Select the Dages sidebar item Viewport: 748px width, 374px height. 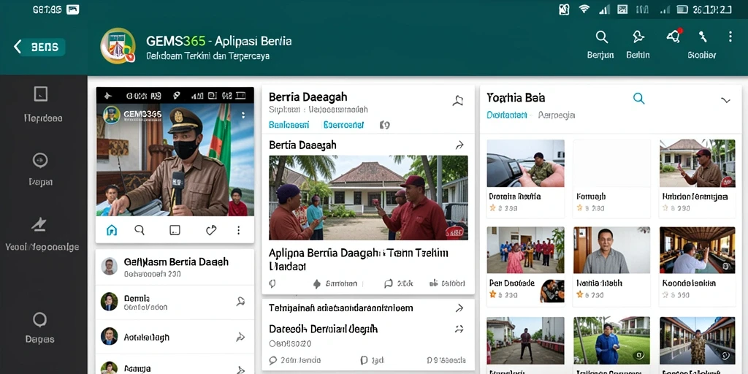coord(40,328)
